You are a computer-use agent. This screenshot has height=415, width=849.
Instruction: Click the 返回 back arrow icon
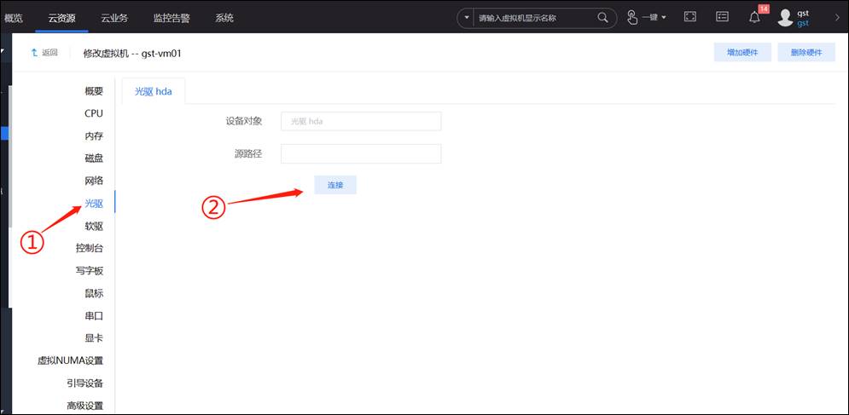point(35,53)
